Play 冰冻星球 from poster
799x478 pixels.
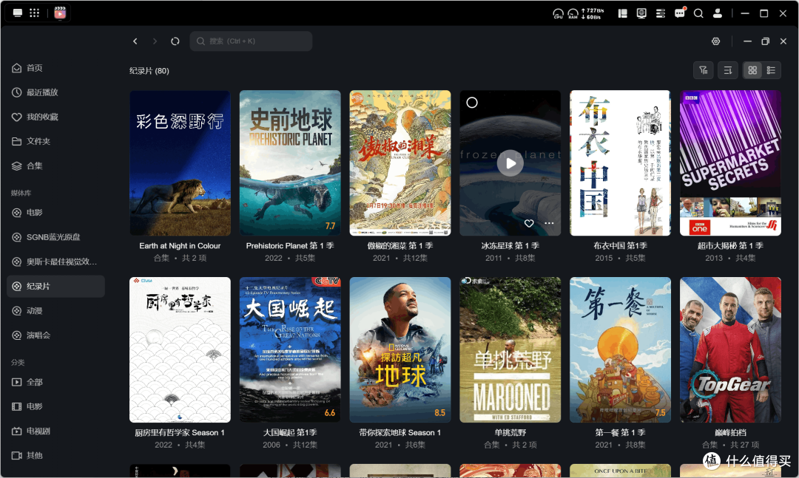click(x=510, y=163)
